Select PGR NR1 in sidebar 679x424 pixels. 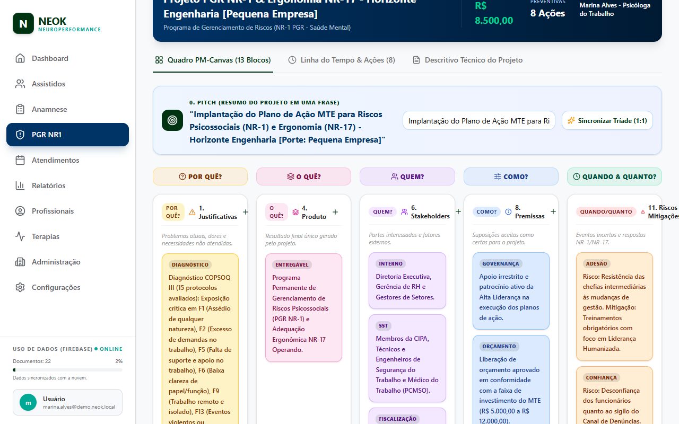click(67, 135)
